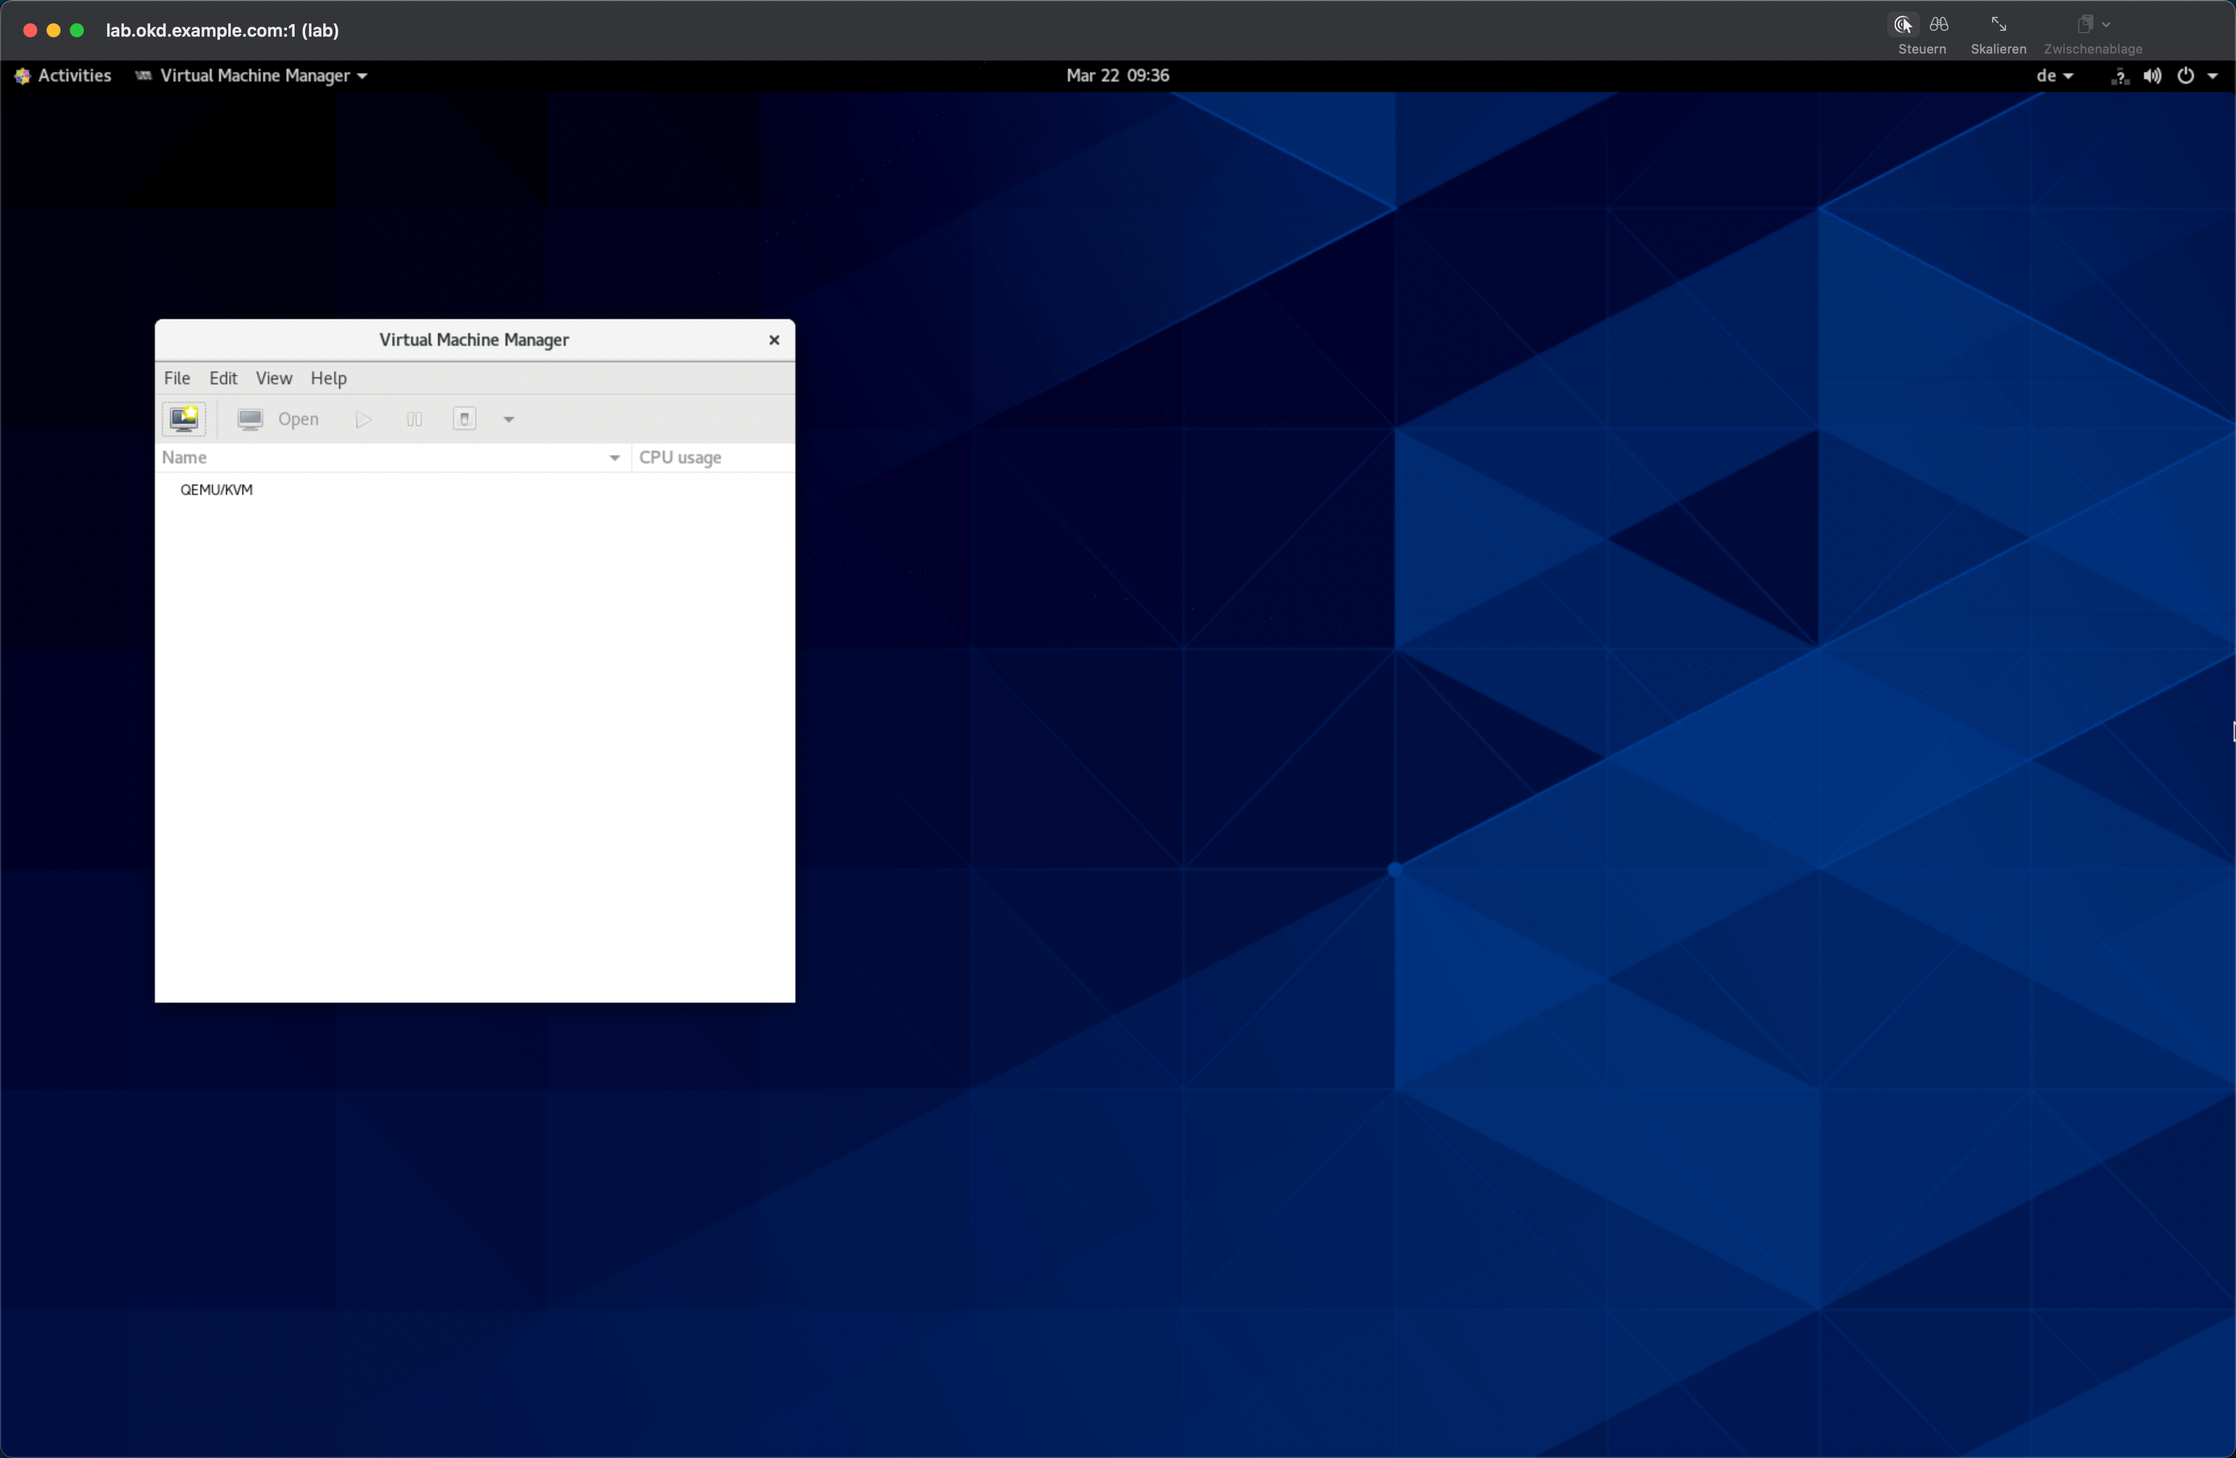Shut down the virtual machine icon
The image size is (2236, 1458).
click(465, 419)
